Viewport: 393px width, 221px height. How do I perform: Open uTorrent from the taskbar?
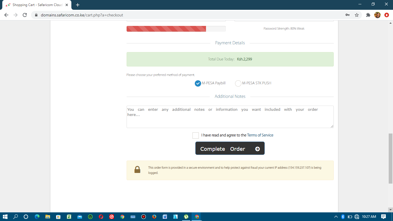pos(186,217)
